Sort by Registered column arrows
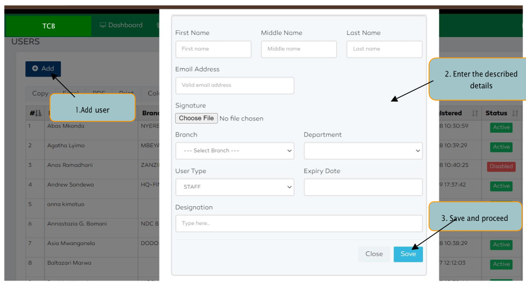The width and height of the screenshot is (526, 285). click(475, 113)
